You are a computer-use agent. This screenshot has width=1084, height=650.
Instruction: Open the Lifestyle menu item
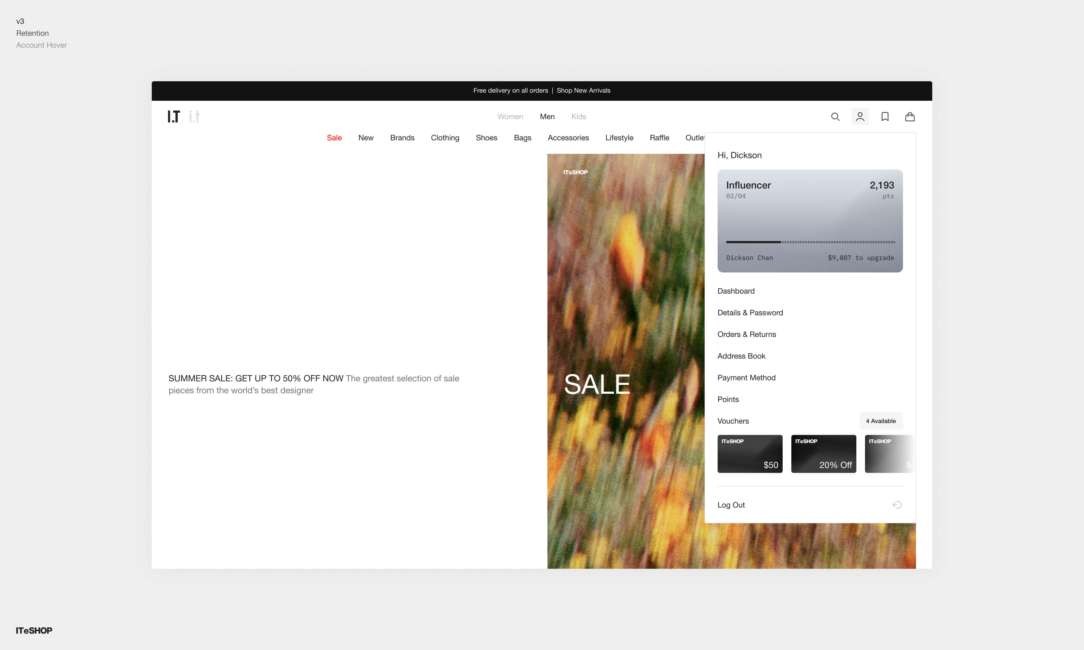point(619,138)
